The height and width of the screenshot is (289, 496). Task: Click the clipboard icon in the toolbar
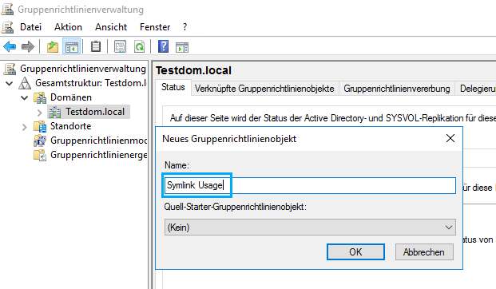(96, 47)
